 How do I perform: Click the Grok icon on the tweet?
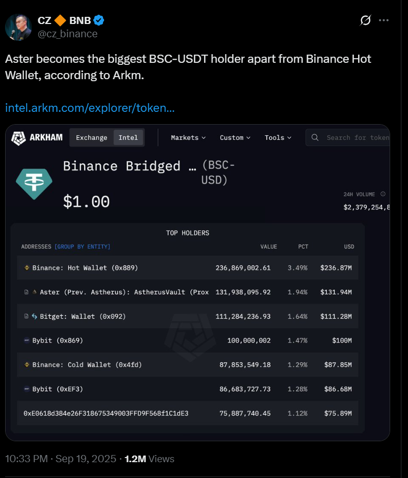click(x=365, y=20)
